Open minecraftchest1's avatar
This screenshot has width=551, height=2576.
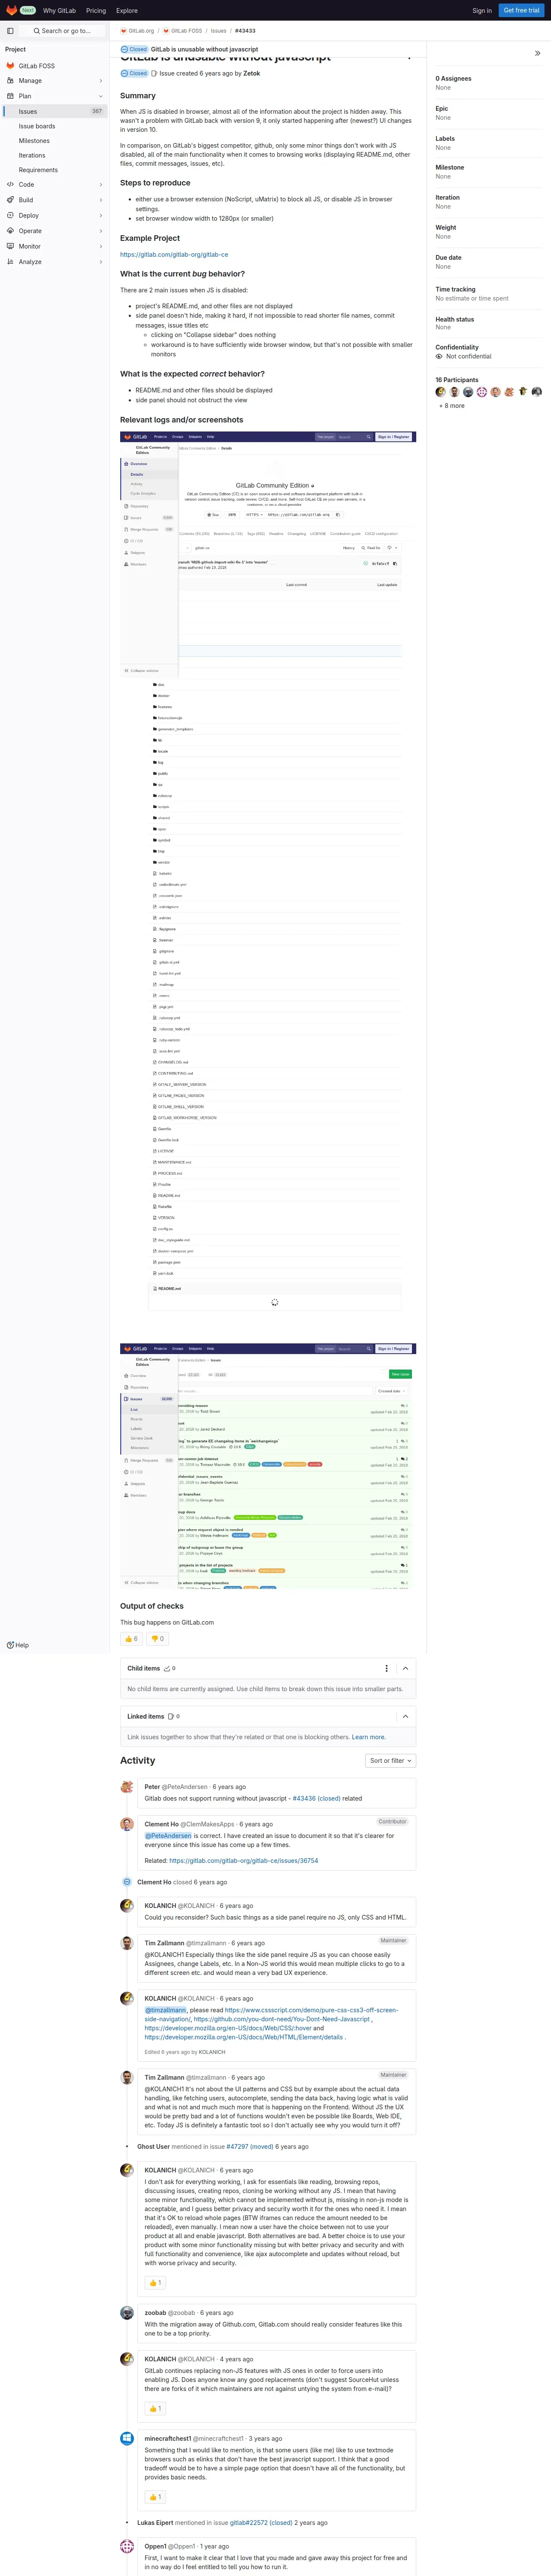[127, 2439]
